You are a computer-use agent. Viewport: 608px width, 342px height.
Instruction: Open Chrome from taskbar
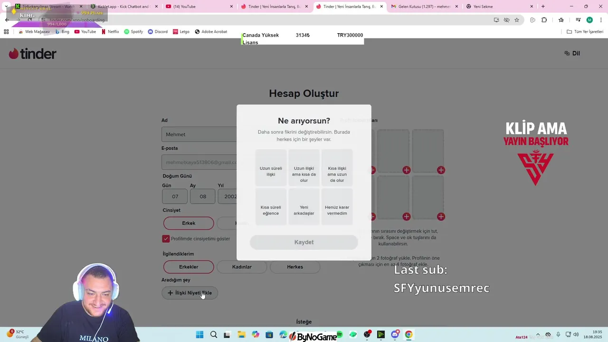click(x=408, y=335)
